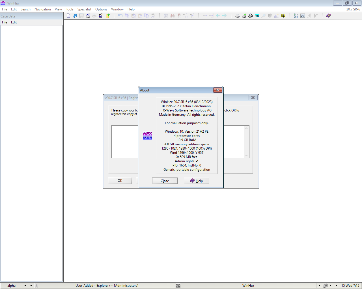The image size is (362, 289).
Task: Click the Help button in About dialog
Action: pos(197,181)
